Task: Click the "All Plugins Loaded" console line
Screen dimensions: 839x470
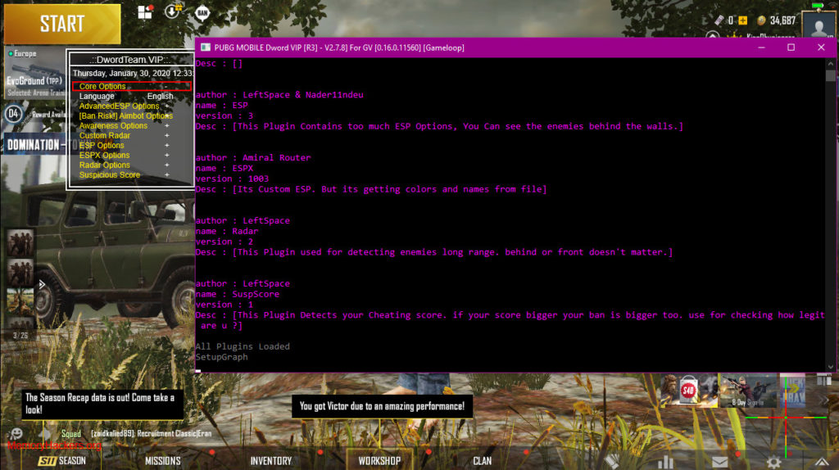Action: pos(243,346)
